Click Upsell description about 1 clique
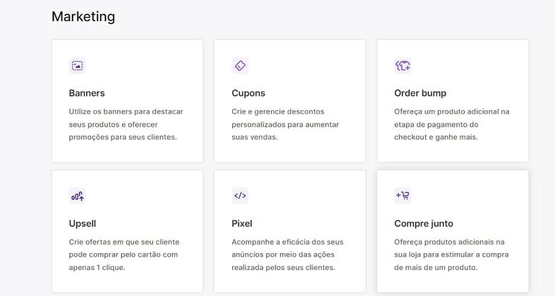The width and height of the screenshot is (555, 296). 124,254
